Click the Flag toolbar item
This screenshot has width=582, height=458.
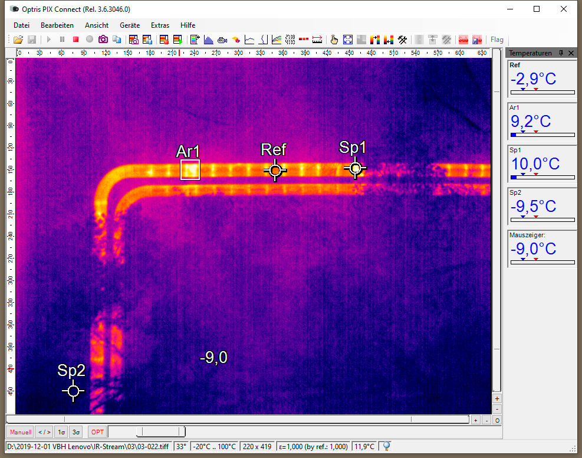pyautogui.click(x=497, y=40)
